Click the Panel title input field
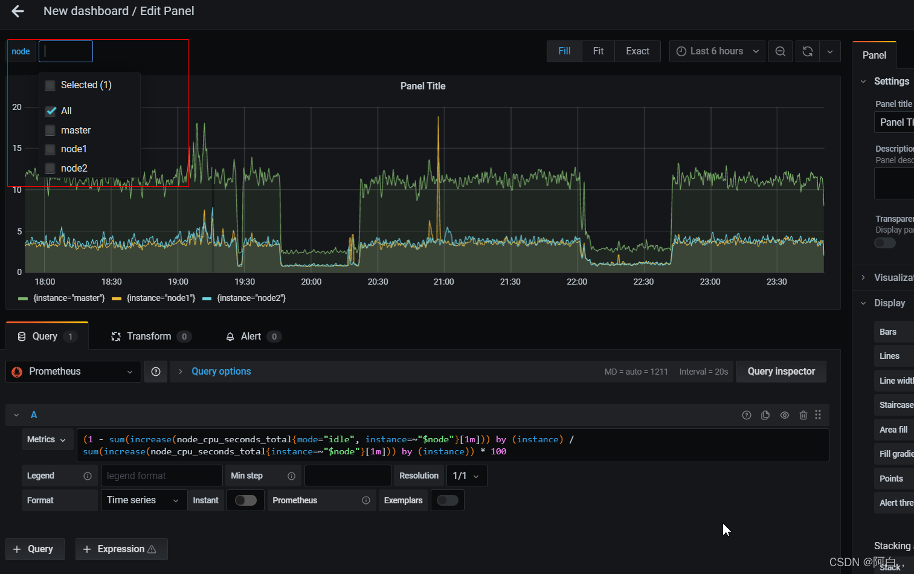This screenshot has width=914, height=574. pos(894,122)
